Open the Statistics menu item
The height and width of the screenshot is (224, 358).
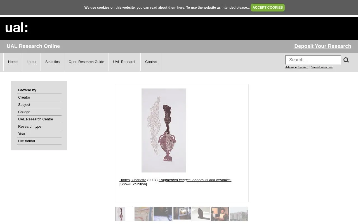[x=53, y=62]
